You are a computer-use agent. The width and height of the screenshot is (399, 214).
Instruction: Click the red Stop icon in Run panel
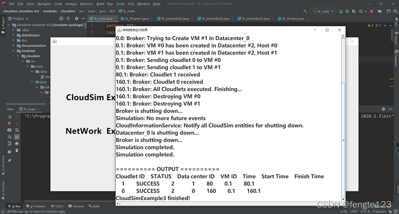pos(9,123)
